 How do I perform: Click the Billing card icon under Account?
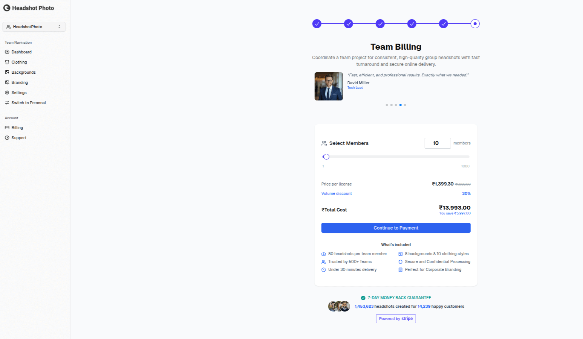coord(8,128)
